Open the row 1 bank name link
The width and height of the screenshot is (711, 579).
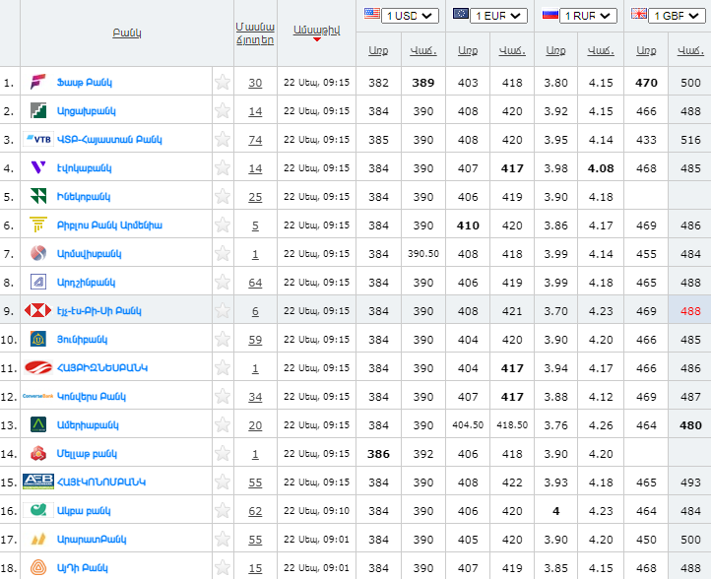click(x=85, y=83)
